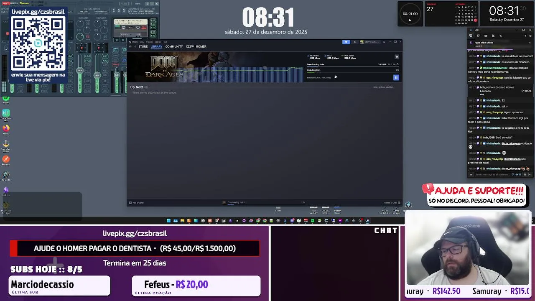Open the Steam menu in menu bar
The image size is (535, 301).
tap(135, 42)
